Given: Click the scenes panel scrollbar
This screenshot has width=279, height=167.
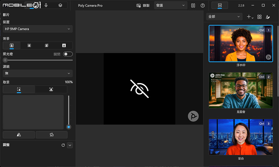Looking at the screenshot, I should coord(278,61).
